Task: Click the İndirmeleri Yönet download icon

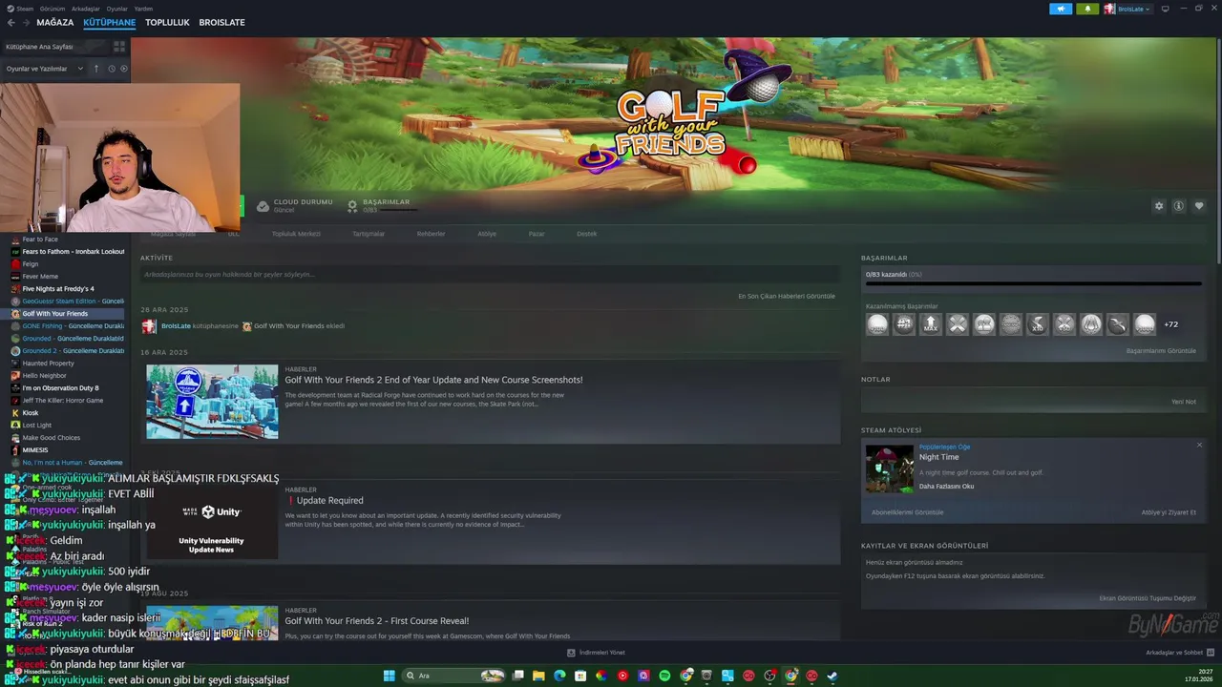Action: [x=571, y=653]
